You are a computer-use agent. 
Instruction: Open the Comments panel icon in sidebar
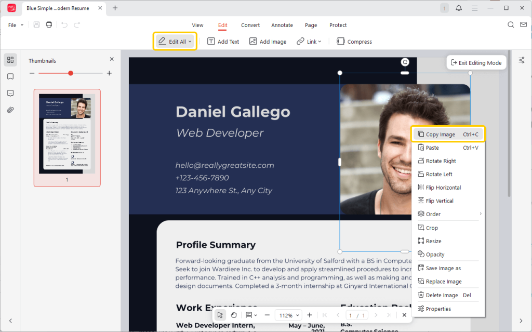coord(10,93)
